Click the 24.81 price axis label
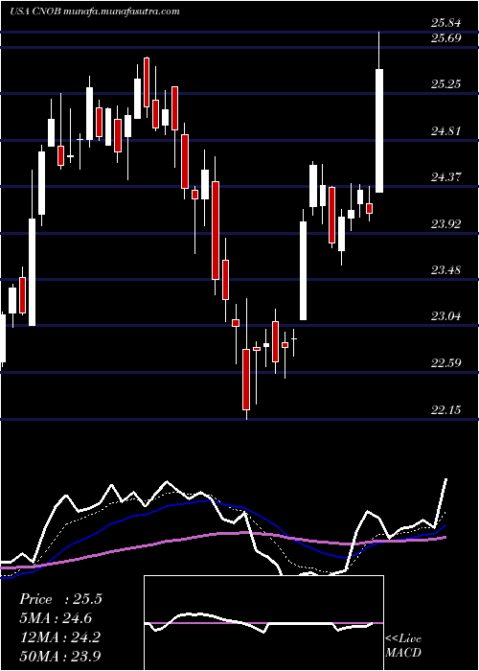Viewport: 479px width, 671px height. pos(445,131)
